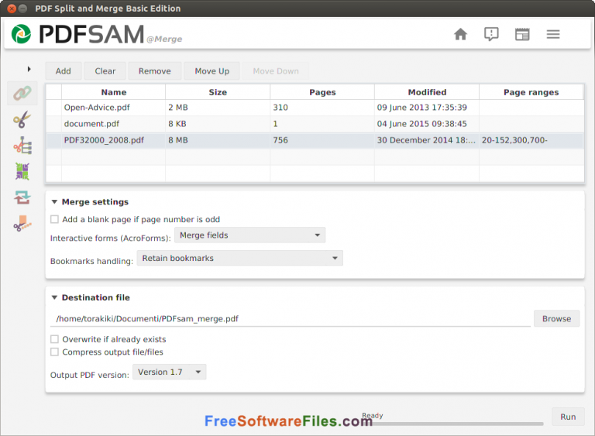Sort by the Pages column header
The height and width of the screenshot is (436, 595).
coord(322,92)
